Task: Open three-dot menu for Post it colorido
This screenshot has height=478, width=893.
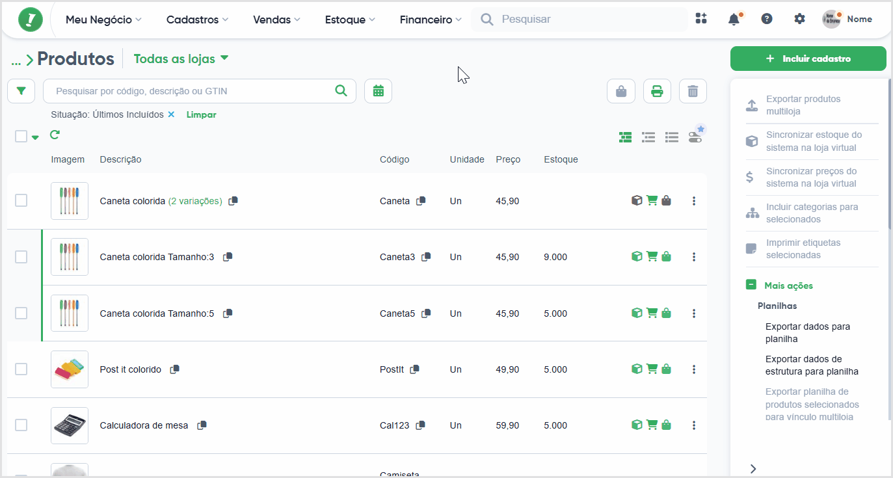Action: pyautogui.click(x=694, y=369)
